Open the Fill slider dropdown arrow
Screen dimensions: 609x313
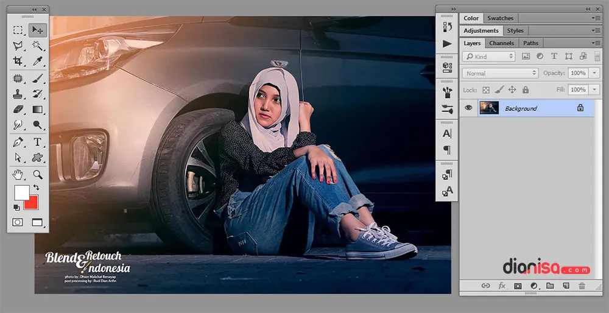(594, 90)
